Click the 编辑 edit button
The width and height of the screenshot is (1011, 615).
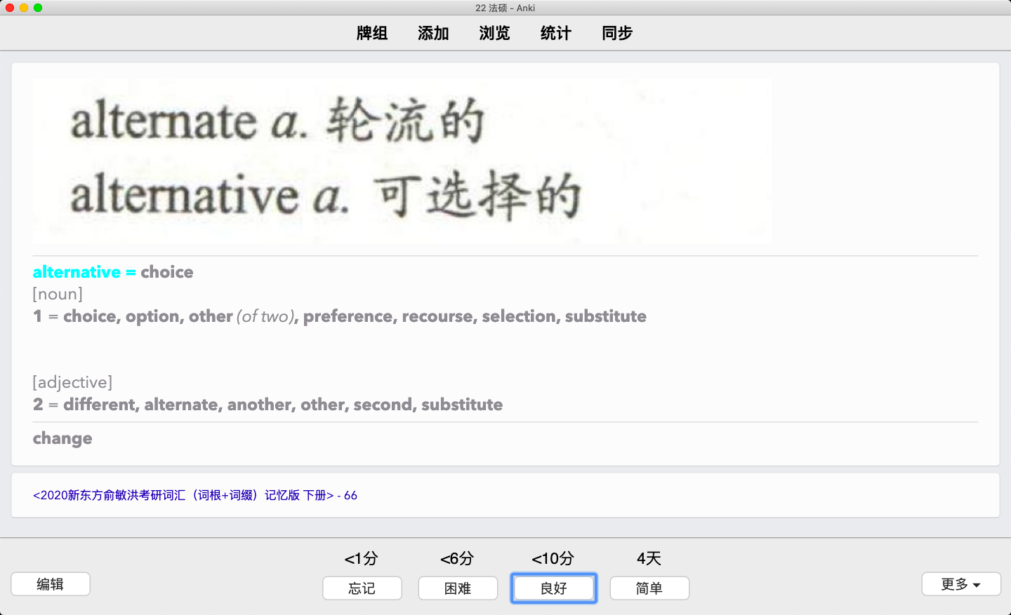(x=51, y=584)
